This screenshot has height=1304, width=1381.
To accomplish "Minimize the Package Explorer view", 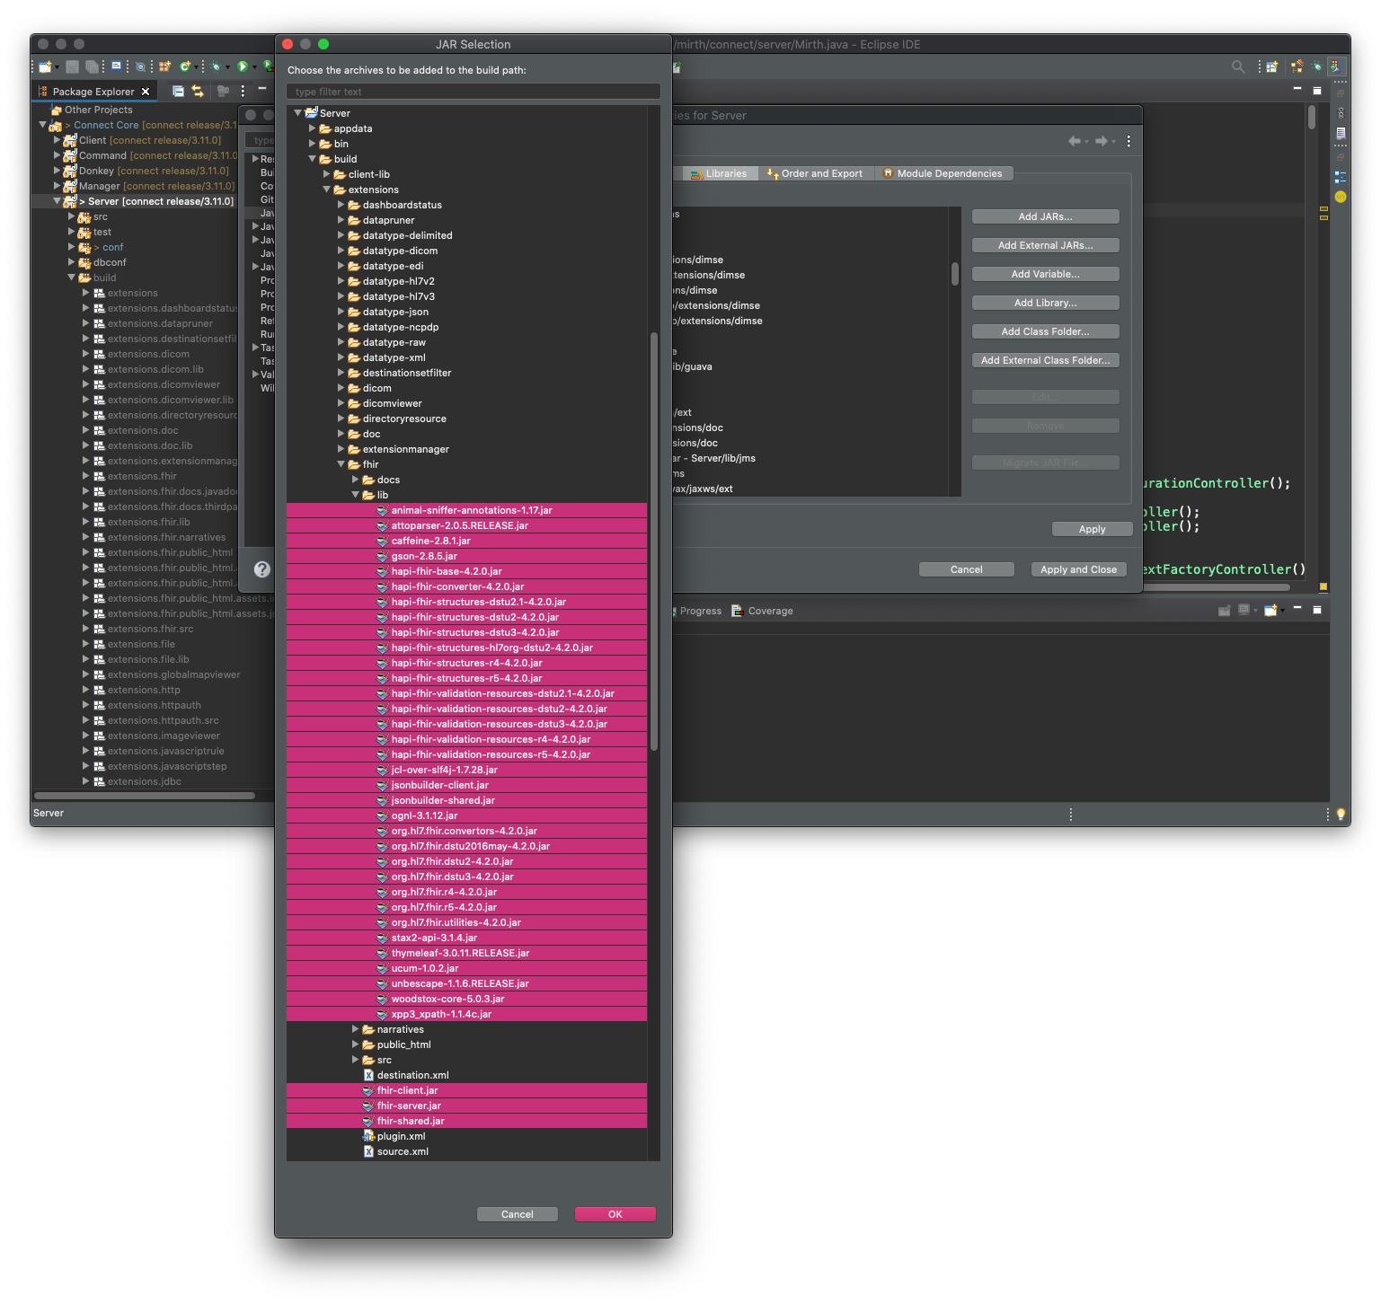I will (x=262, y=89).
